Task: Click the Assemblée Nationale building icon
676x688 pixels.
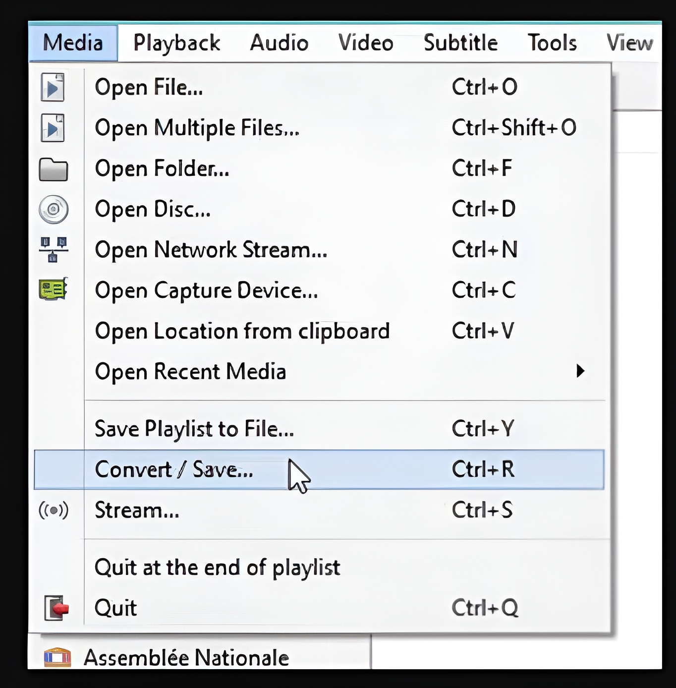Action: [x=58, y=657]
